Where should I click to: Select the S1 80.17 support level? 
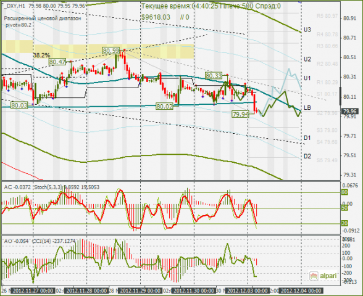coord(327,94)
